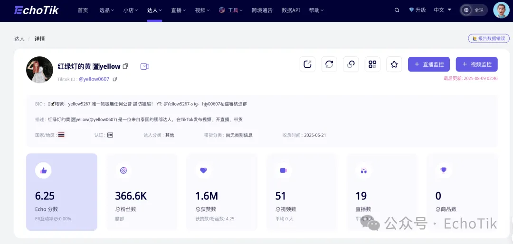
Task: Click the influencer's profile avatar photo
Action: (x=39, y=70)
